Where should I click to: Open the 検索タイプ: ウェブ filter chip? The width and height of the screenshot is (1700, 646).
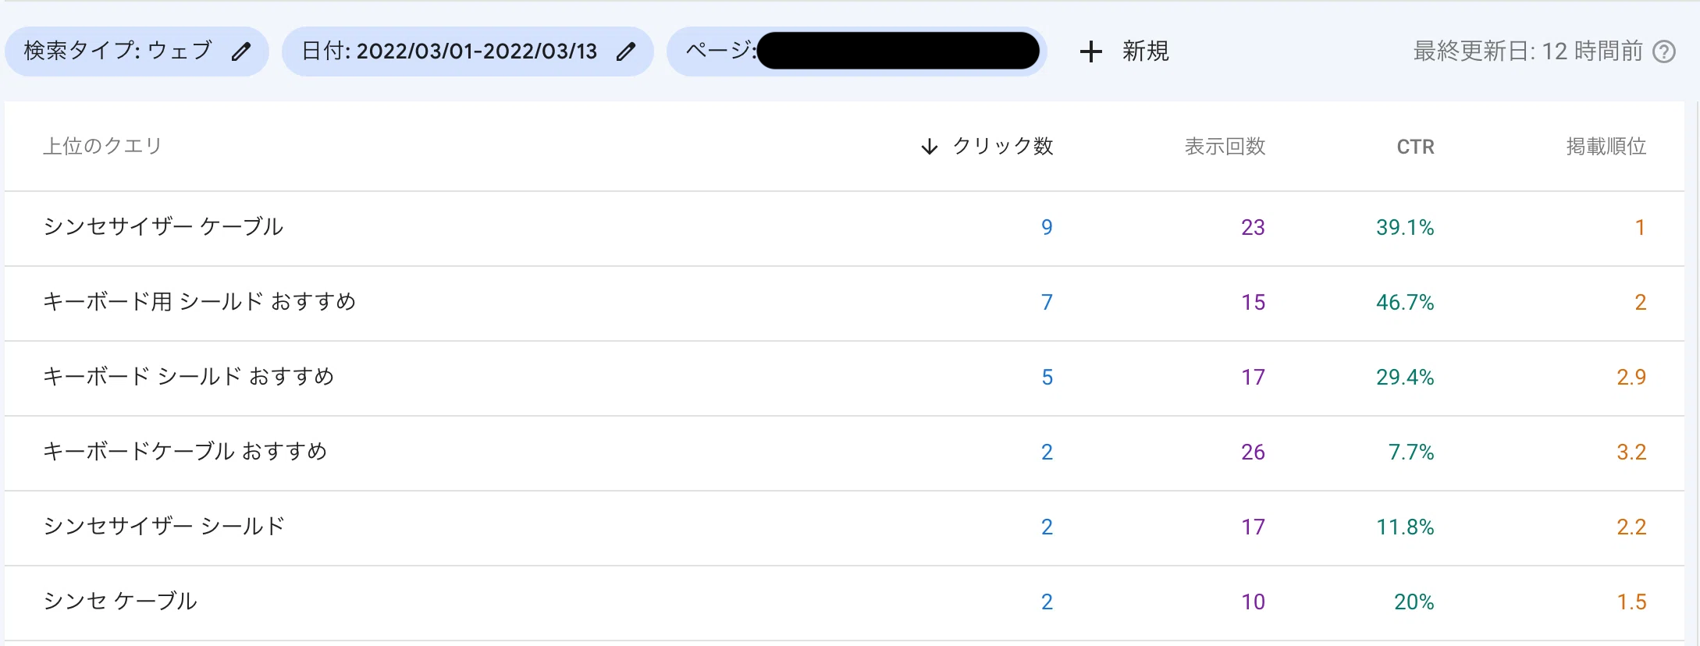click(x=137, y=51)
